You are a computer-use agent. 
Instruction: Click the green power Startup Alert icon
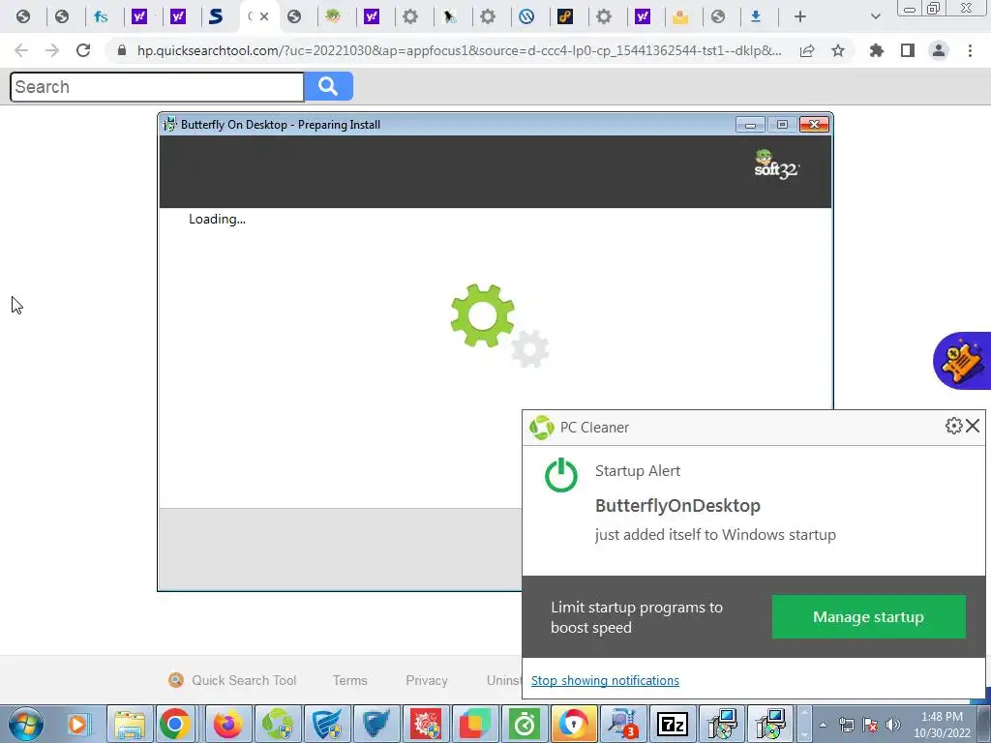pos(561,475)
